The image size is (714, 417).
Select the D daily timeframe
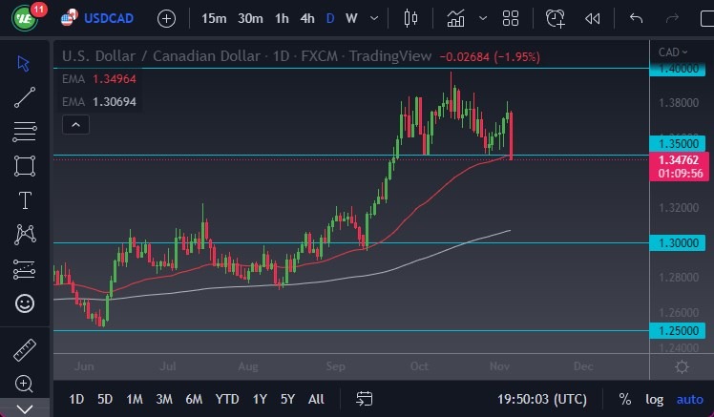[330, 19]
